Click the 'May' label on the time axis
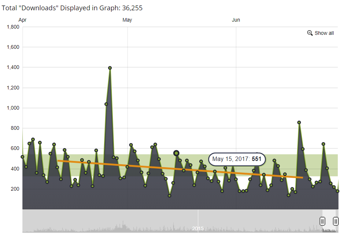Image resolution: width=347 pixels, height=235 pixels. (127, 20)
